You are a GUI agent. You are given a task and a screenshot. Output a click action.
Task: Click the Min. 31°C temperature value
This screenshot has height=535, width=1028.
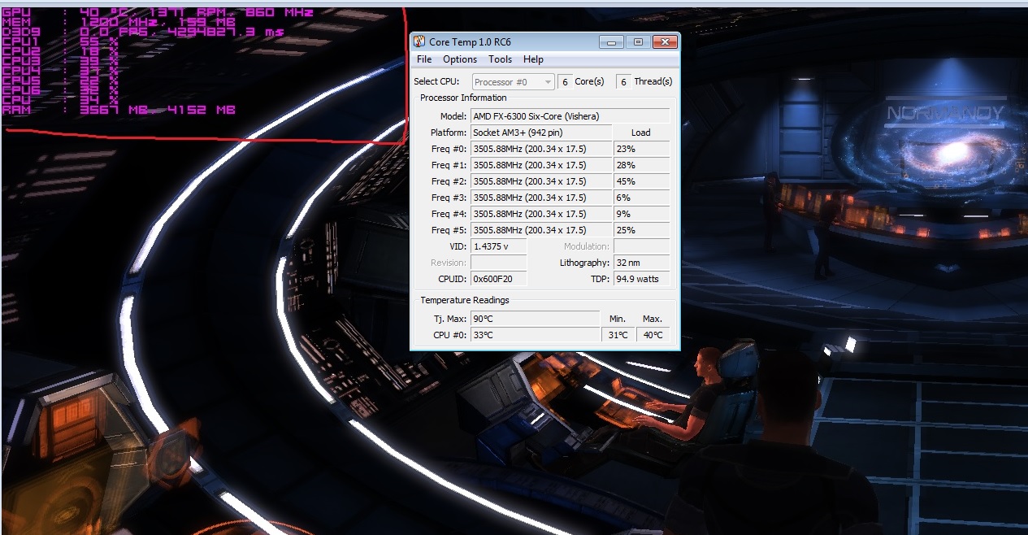618,335
